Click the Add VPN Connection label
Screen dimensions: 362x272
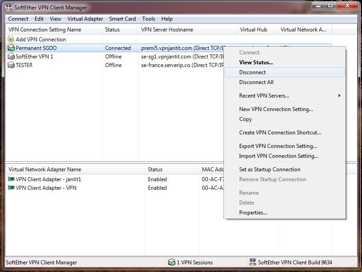pos(41,40)
